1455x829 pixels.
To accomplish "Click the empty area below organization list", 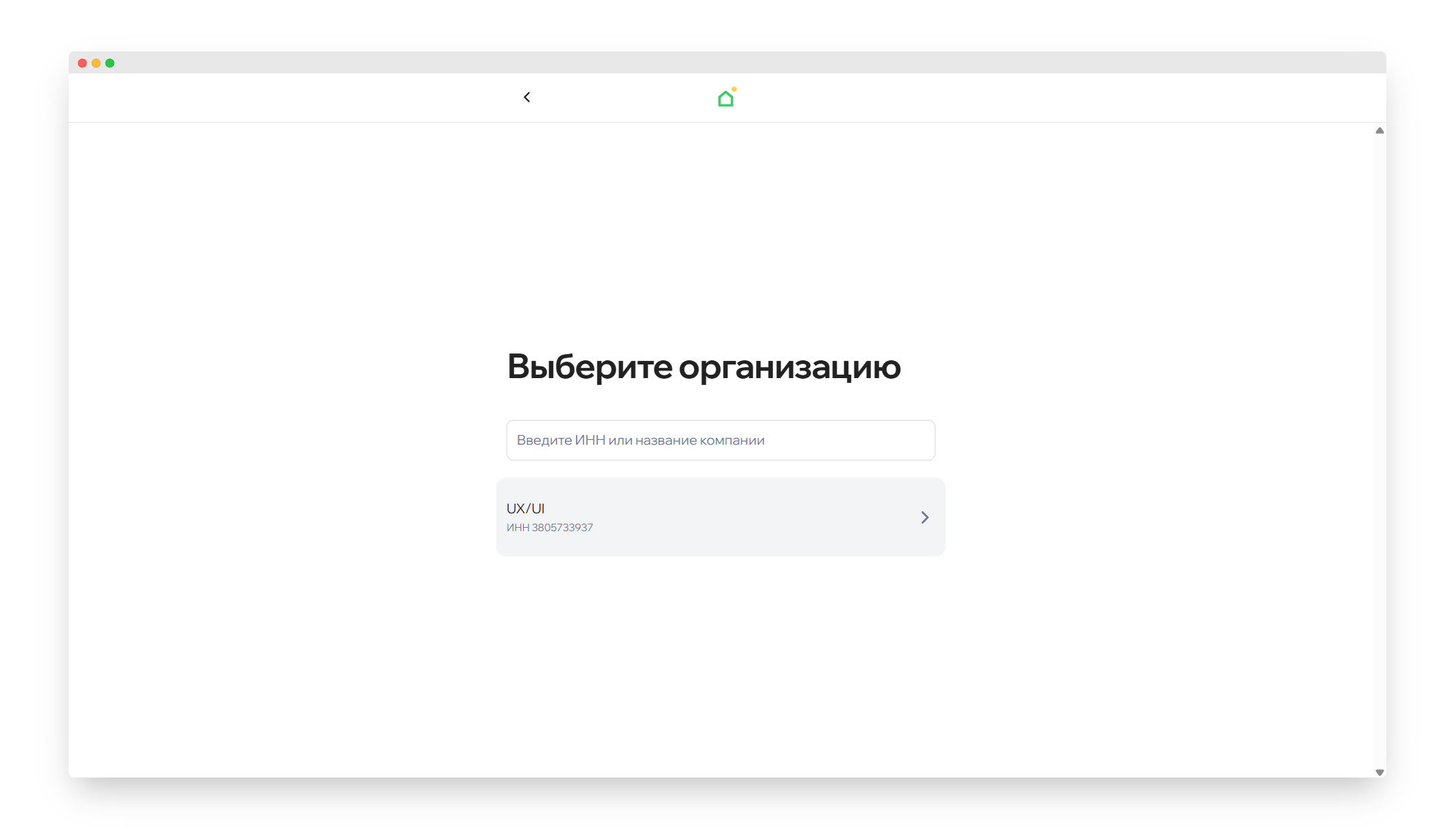I will [720, 659].
